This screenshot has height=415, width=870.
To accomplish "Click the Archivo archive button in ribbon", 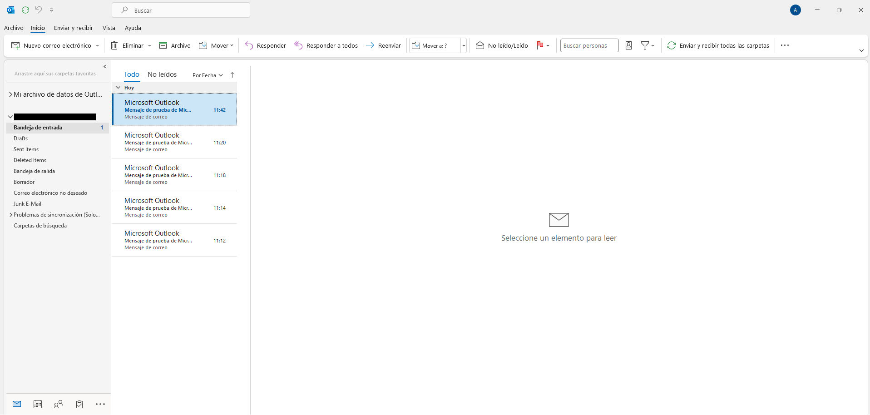I will (175, 45).
